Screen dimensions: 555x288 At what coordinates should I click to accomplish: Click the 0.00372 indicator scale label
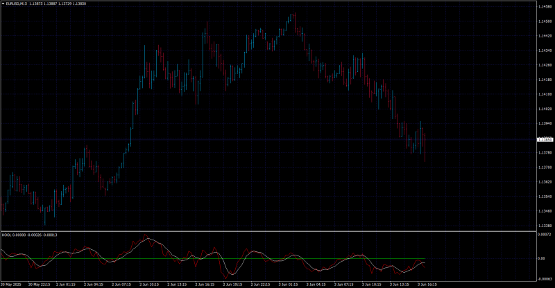point(545,235)
